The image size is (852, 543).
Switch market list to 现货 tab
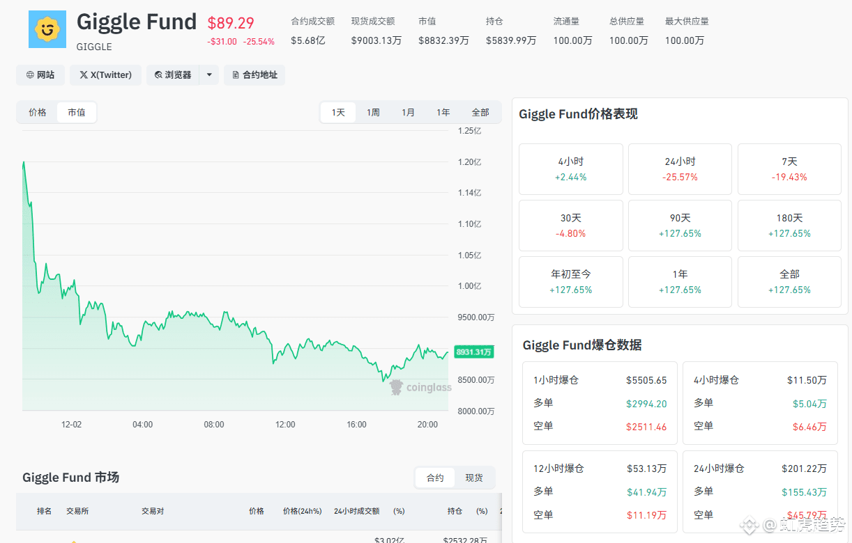click(x=474, y=478)
